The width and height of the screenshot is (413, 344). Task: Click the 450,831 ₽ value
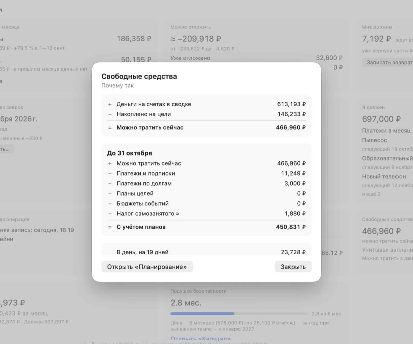pos(291,227)
